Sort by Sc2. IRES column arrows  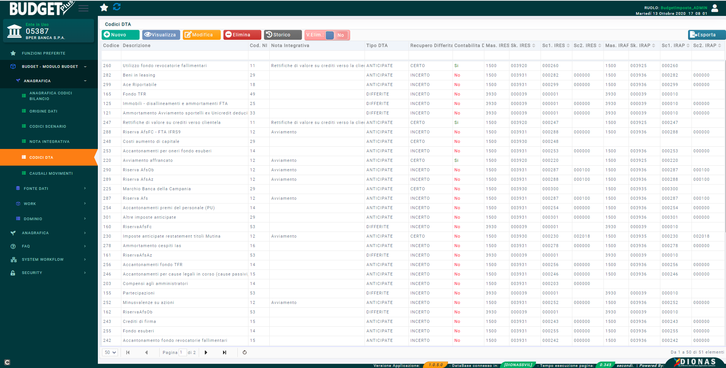click(x=600, y=45)
